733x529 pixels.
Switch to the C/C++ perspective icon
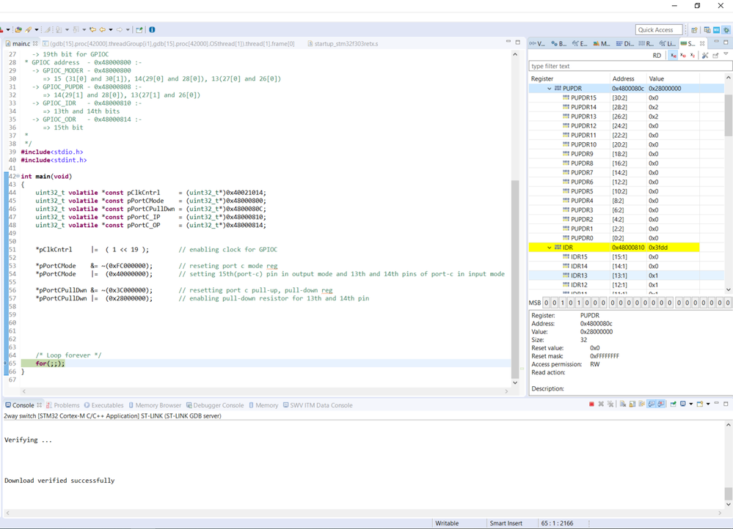pyautogui.click(x=707, y=30)
